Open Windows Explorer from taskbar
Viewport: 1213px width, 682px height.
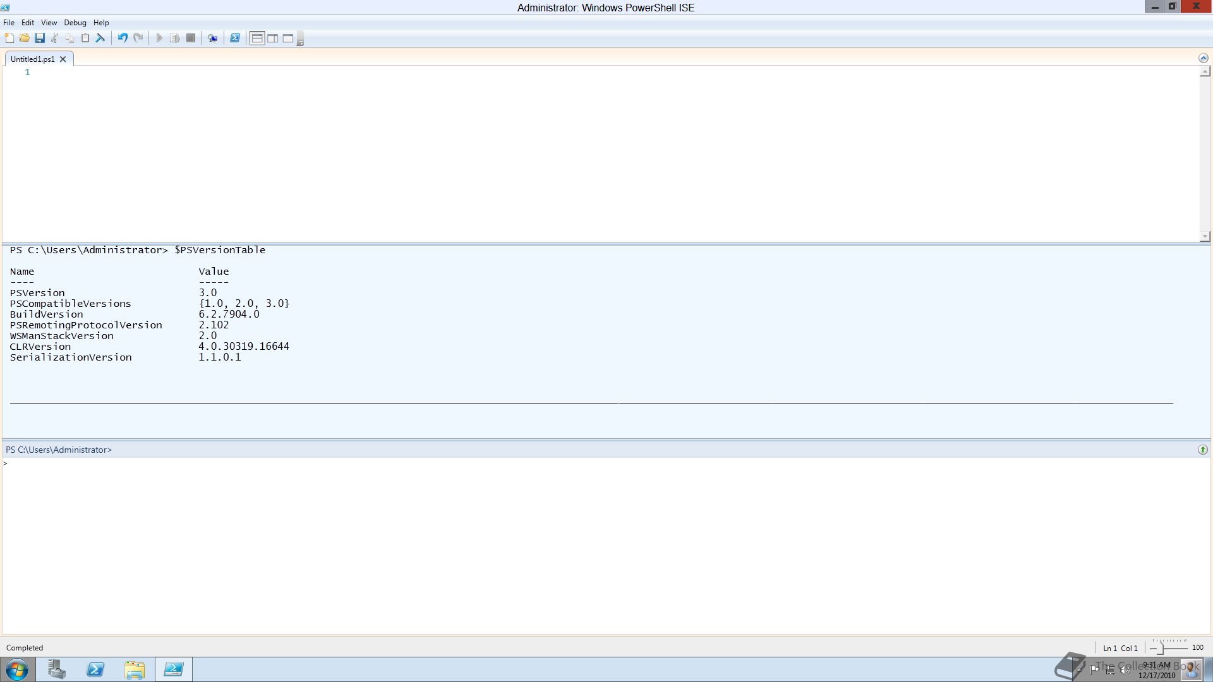[x=135, y=669]
